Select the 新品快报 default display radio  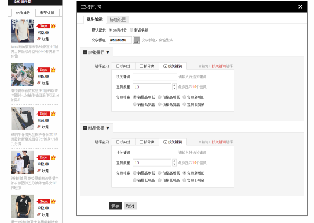coord(132,30)
